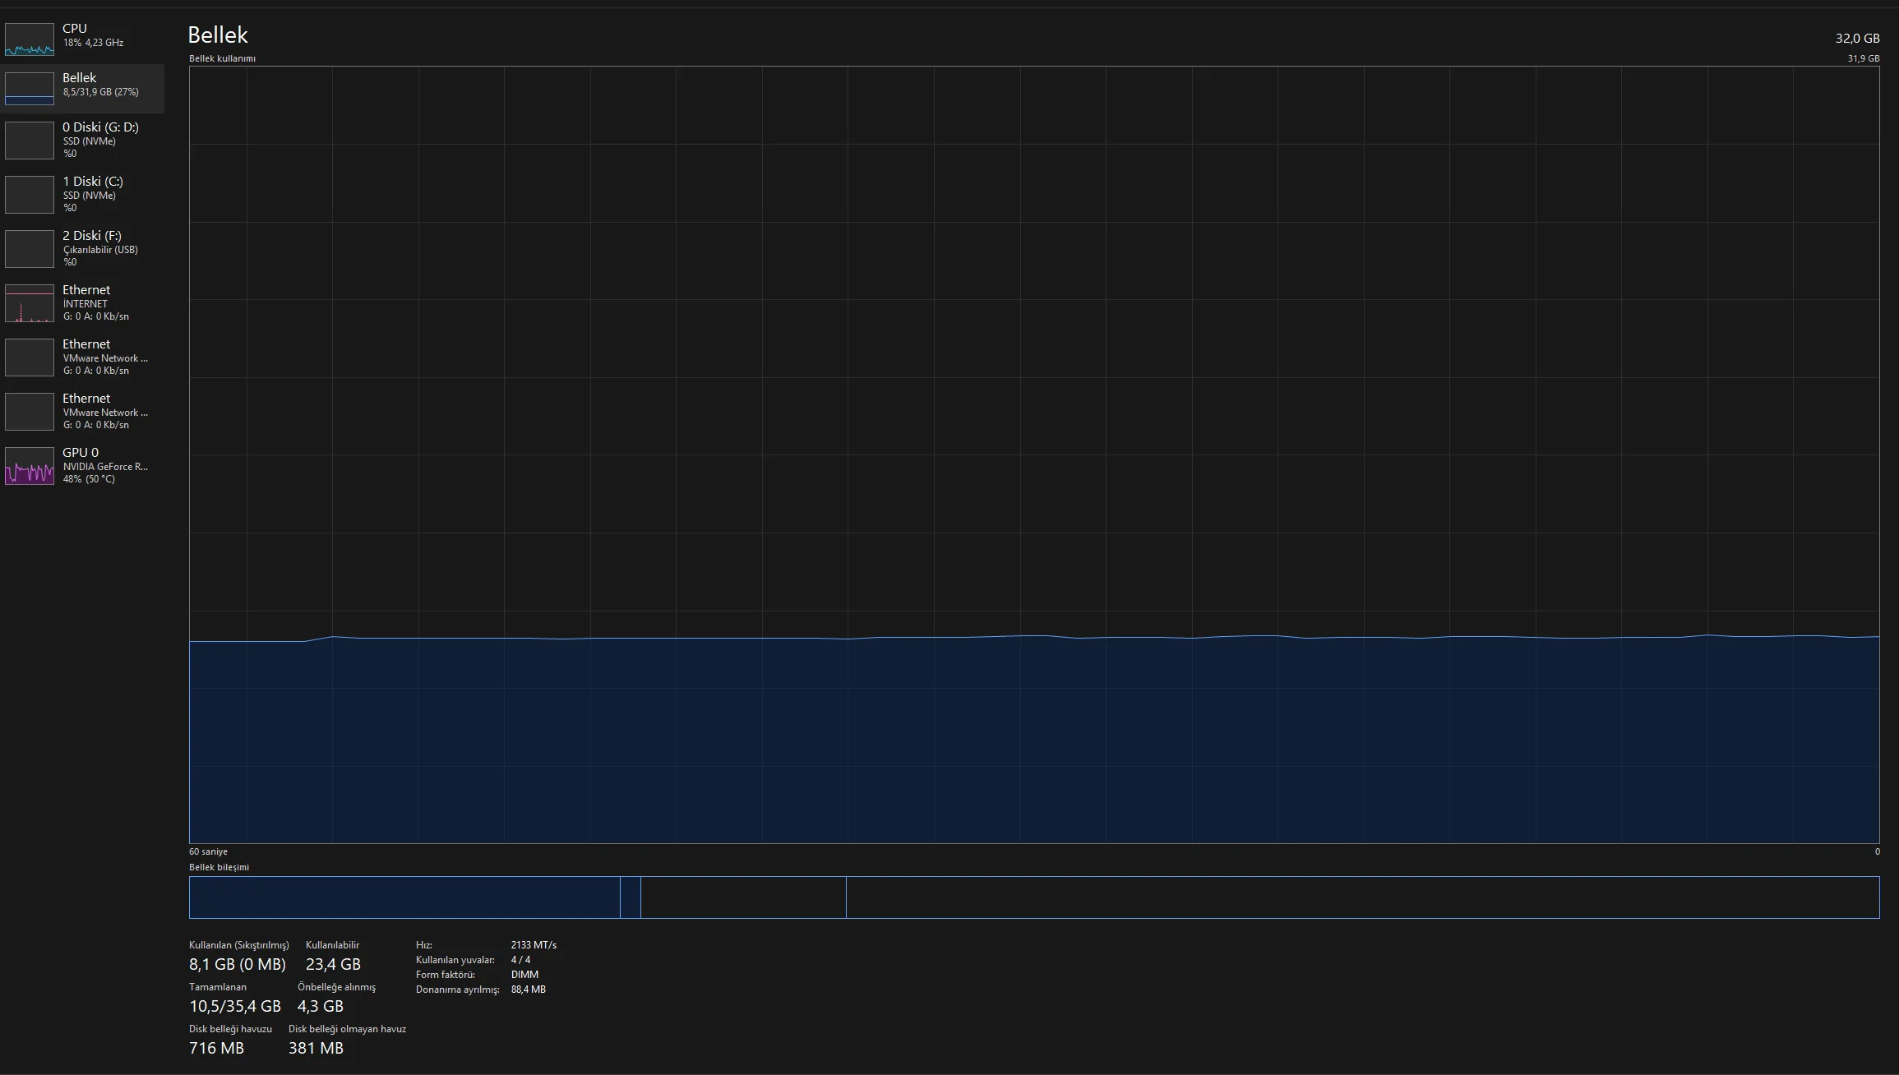Click the Tamamlanan 10,5/35,4 GB value
Image resolution: width=1899 pixels, height=1075 pixels.
click(x=235, y=1006)
